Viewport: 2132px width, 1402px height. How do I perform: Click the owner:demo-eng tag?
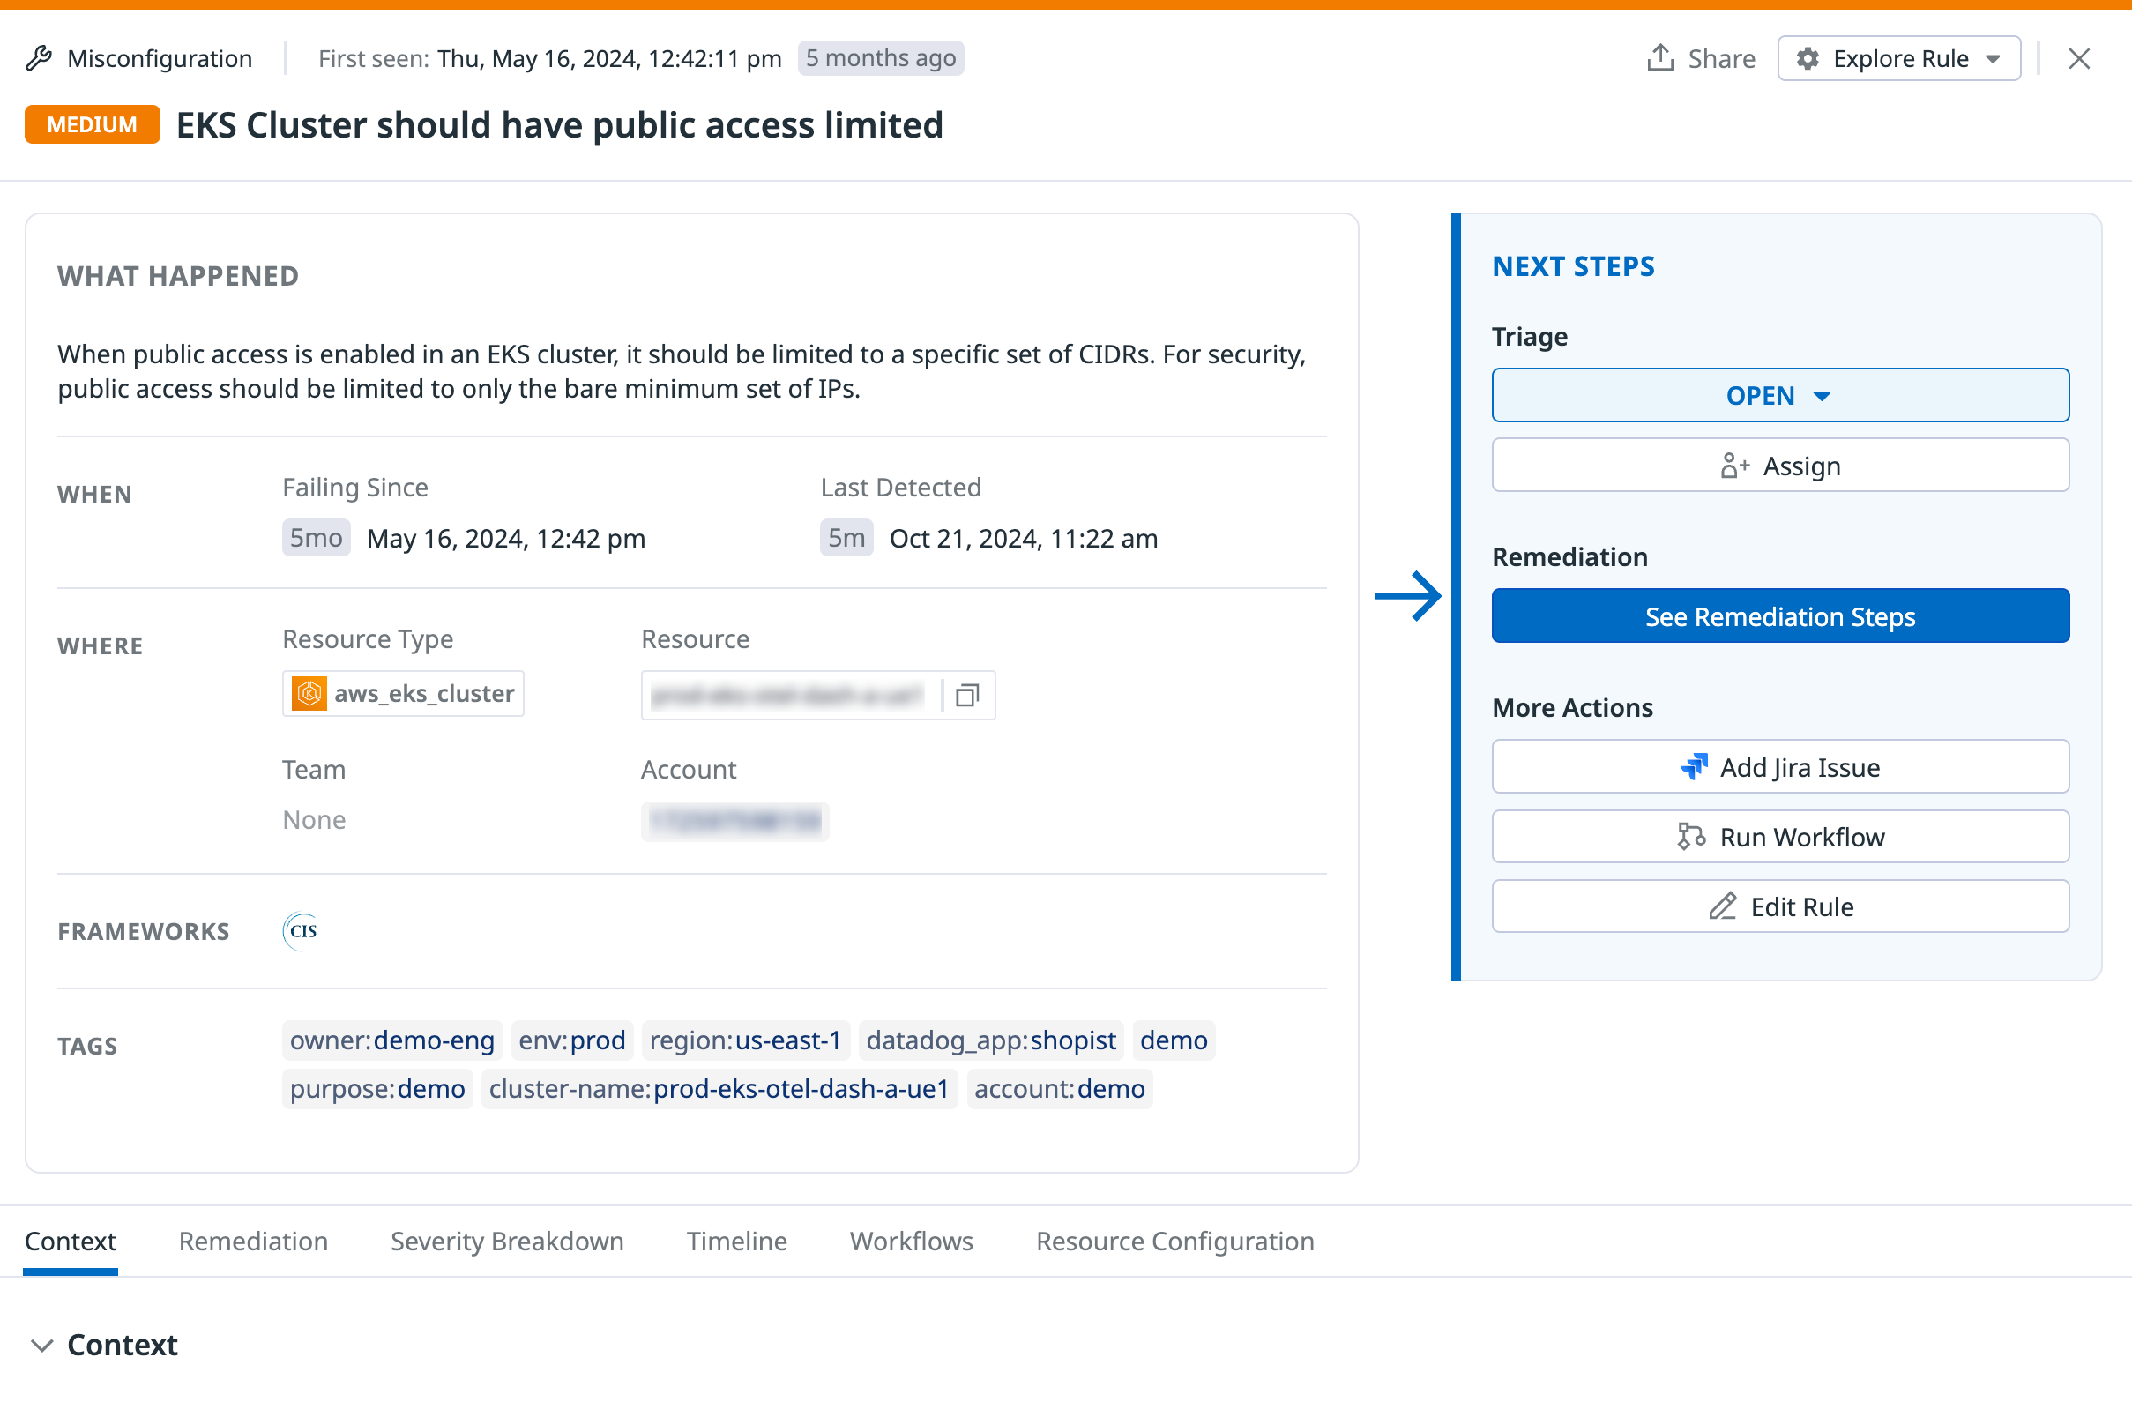click(x=392, y=1040)
